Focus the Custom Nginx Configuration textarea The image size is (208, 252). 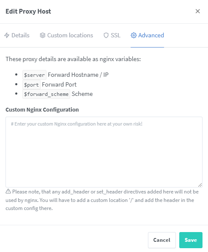104,152
